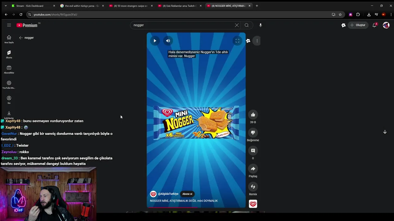This screenshot has height=221, width=394.
Task: Open a new browser tab
Action: pos(257,6)
